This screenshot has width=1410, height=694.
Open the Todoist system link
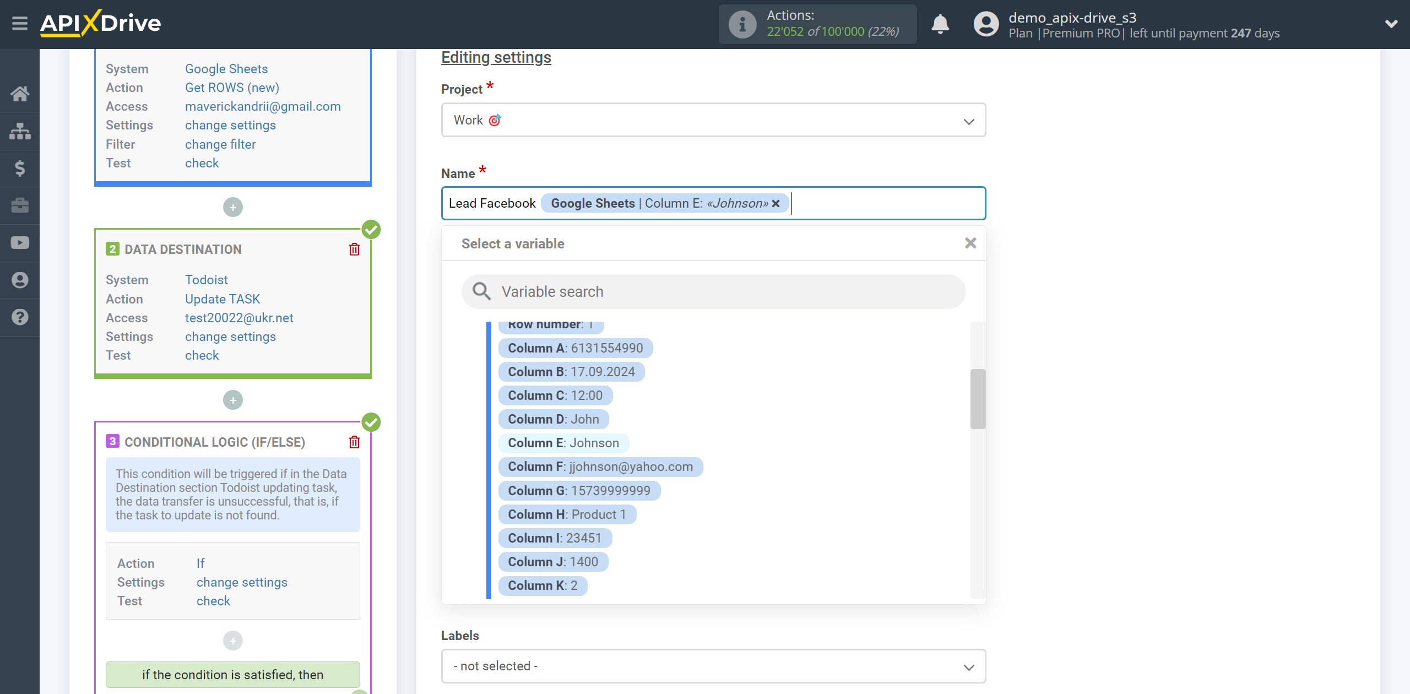(x=206, y=280)
